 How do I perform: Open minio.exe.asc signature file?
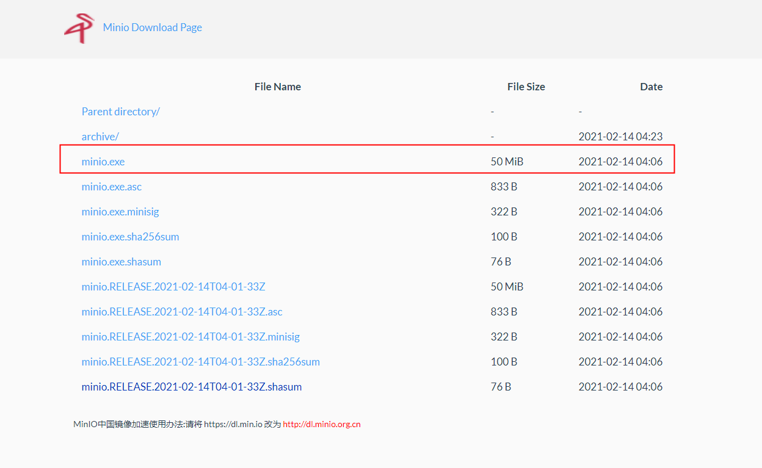pos(111,186)
